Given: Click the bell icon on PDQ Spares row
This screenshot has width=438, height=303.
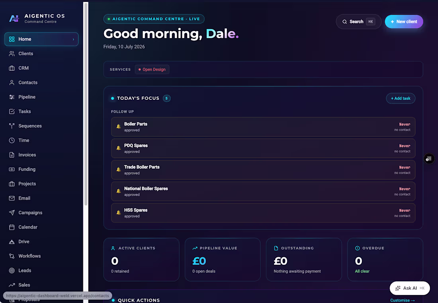Looking at the screenshot, I should point(118,148).
